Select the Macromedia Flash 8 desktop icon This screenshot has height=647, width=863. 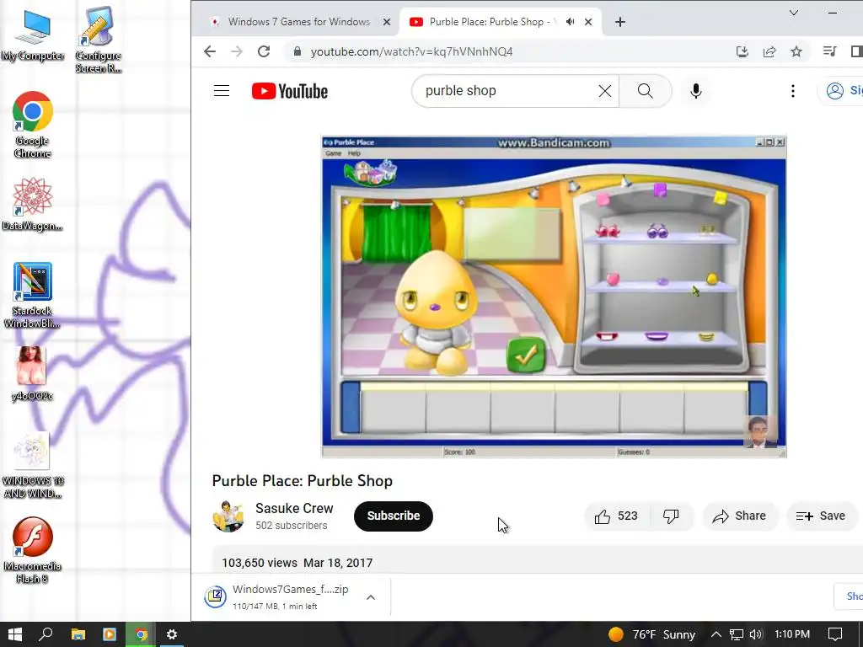(x=33, y=551)
